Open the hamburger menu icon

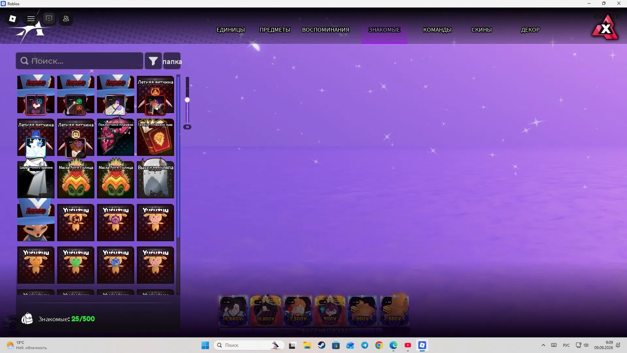[x=31, y=19]
